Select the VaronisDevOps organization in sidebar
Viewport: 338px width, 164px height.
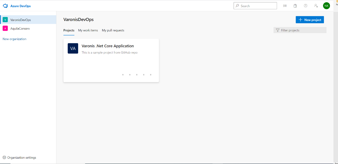(x=20, y=20)
